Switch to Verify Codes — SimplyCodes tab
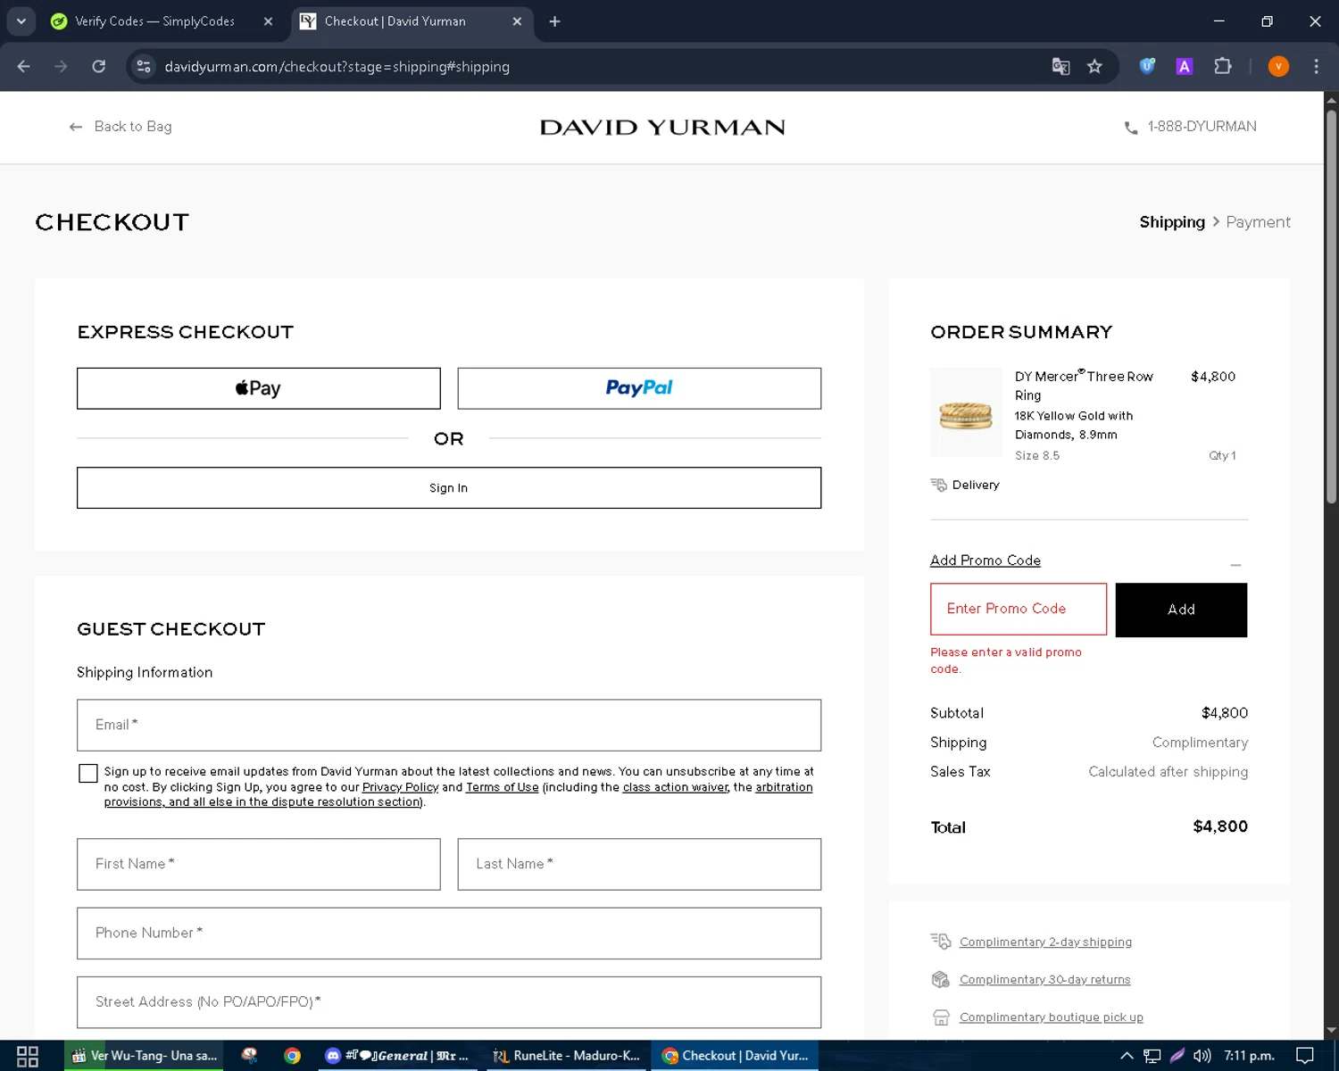This screenshot has height=1071, width=1339. [154, 21]
